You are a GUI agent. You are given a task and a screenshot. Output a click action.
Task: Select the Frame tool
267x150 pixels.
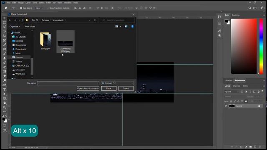(5, 40)
